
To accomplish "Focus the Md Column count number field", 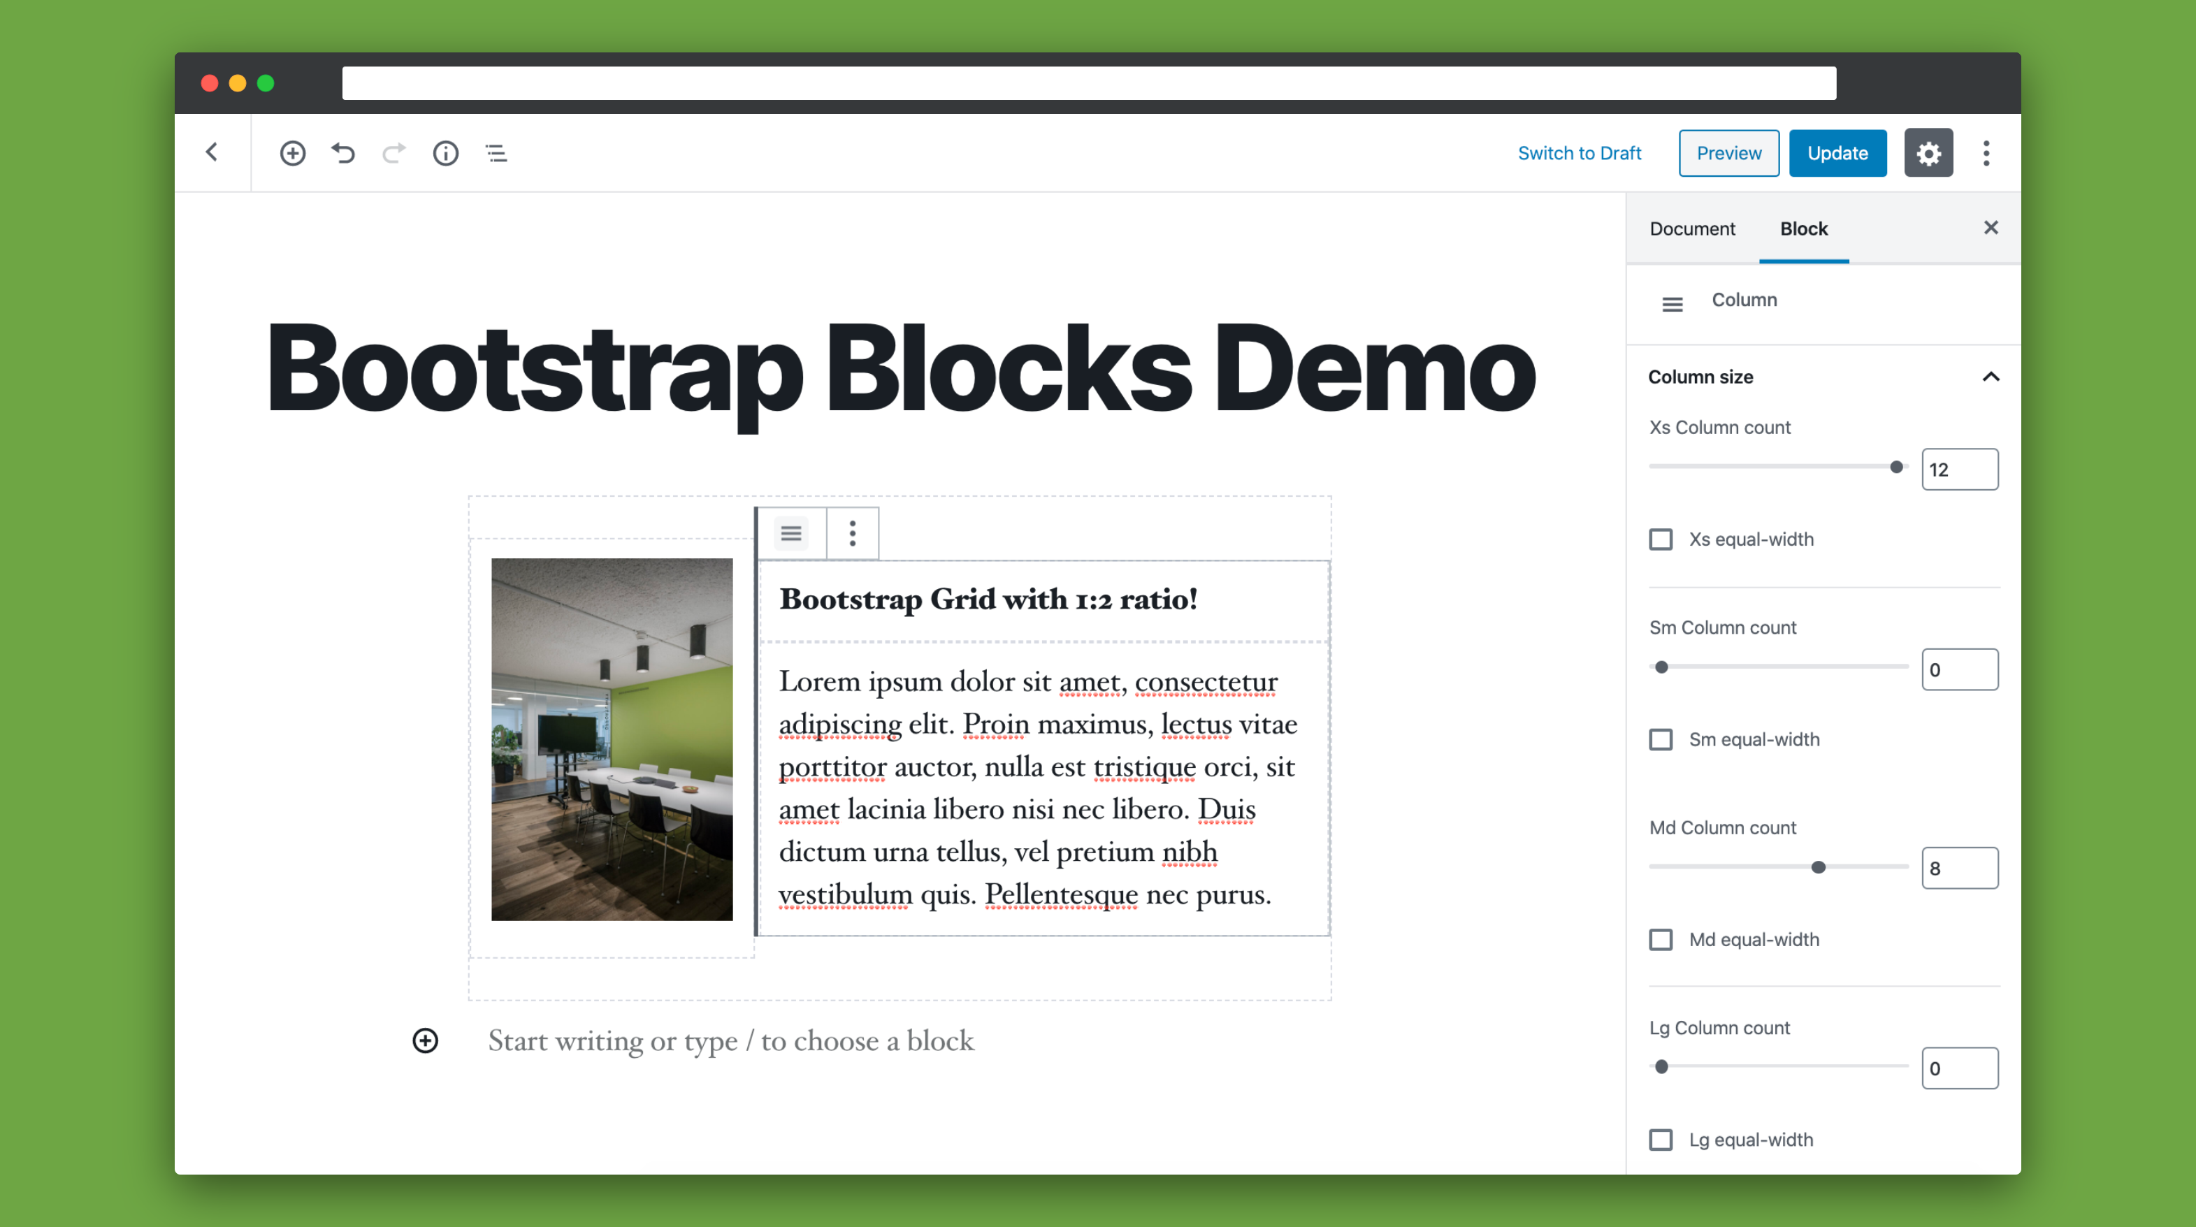I will pos(1960,869).
